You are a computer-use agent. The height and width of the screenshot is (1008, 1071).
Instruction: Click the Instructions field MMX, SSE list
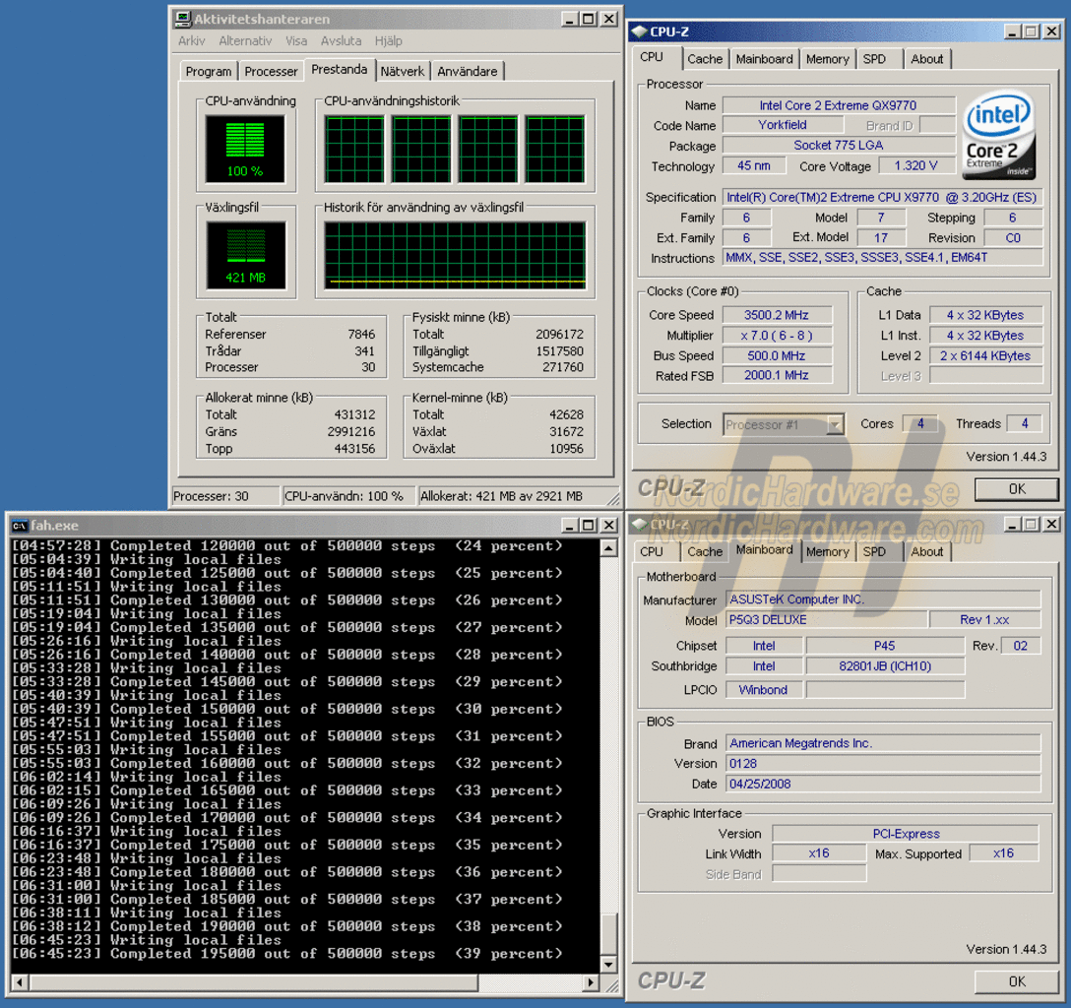(882, 258)
